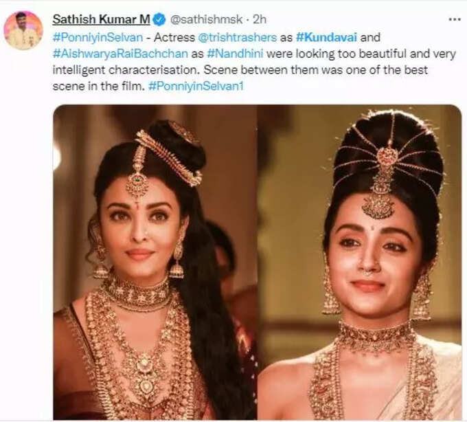The image size is (467, 422).
Task: Click the tweet text about characterisation
Action: pos(254,62)
